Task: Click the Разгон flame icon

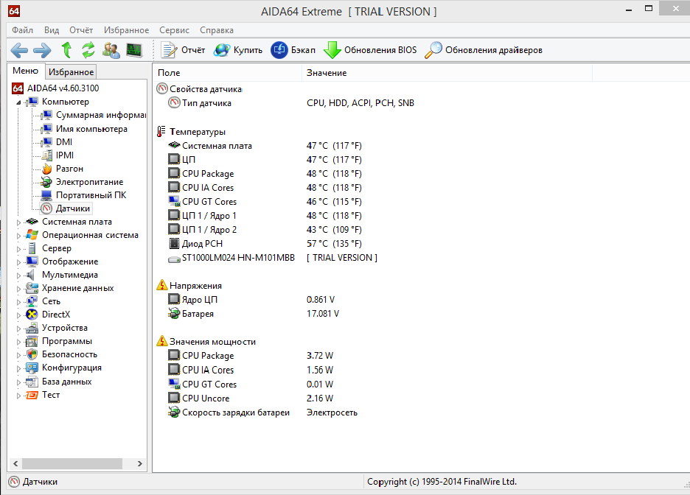Action: (x=46, y=169)
